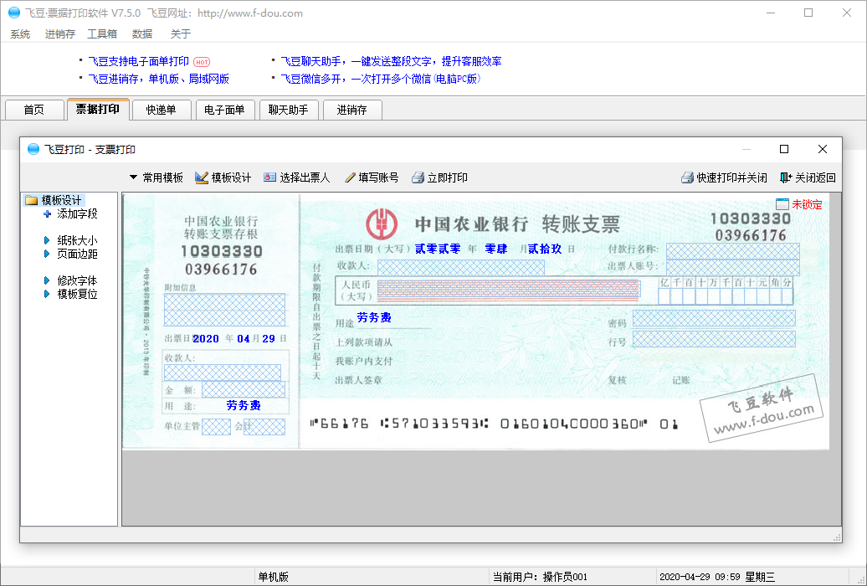Click the plus icon beside 添加字段
The width and height of the screenshot is (867, 586).
pos(47,213)
